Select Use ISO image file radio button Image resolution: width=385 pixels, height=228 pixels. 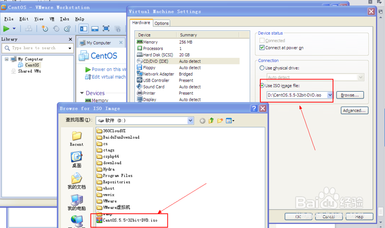click(x=262, y=86)
